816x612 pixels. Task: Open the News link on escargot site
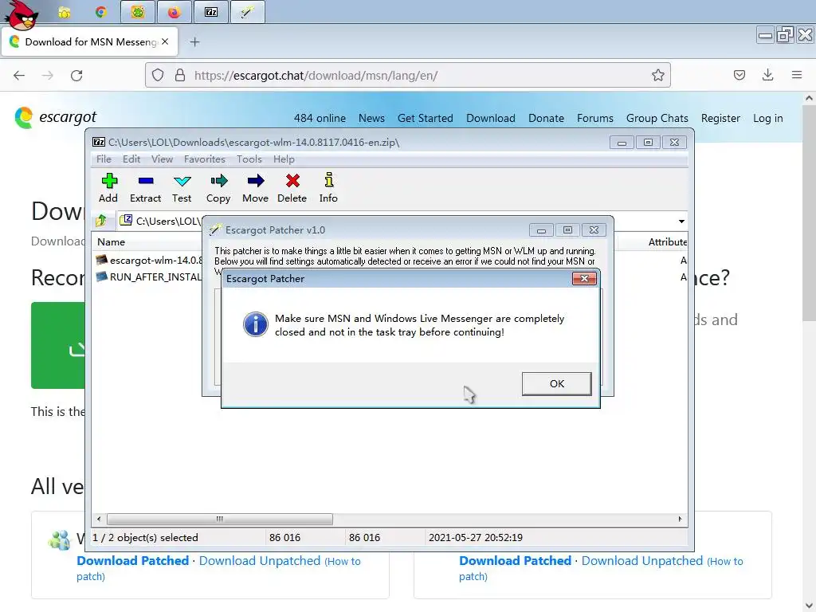pos(371,118)
